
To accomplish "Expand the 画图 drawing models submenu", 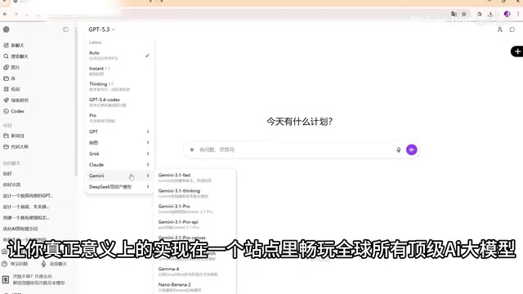I will (119, 143).
